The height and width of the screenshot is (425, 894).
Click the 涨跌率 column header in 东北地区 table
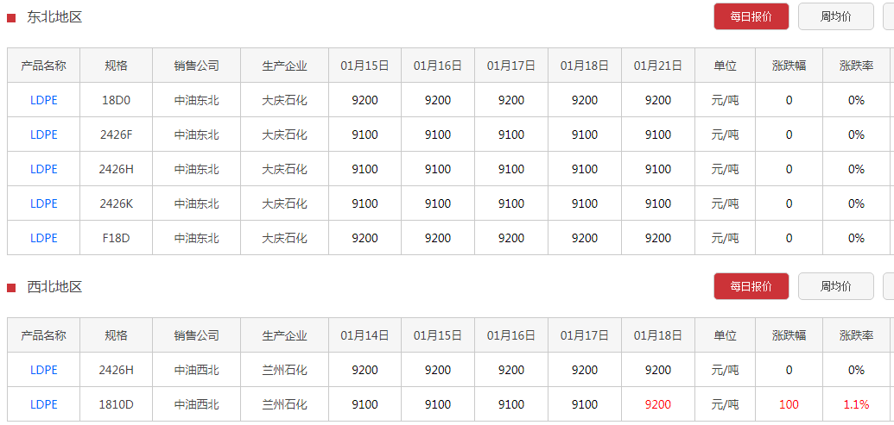pos(856,66)
